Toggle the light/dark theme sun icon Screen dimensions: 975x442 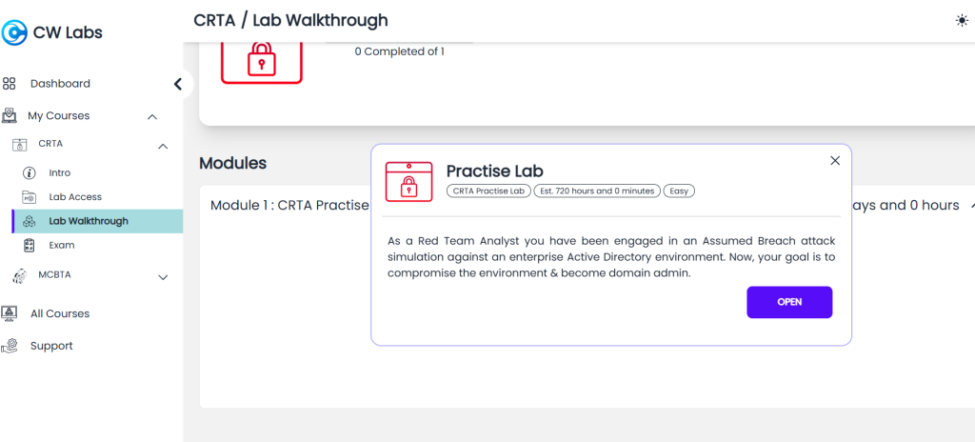pos(962,21)
